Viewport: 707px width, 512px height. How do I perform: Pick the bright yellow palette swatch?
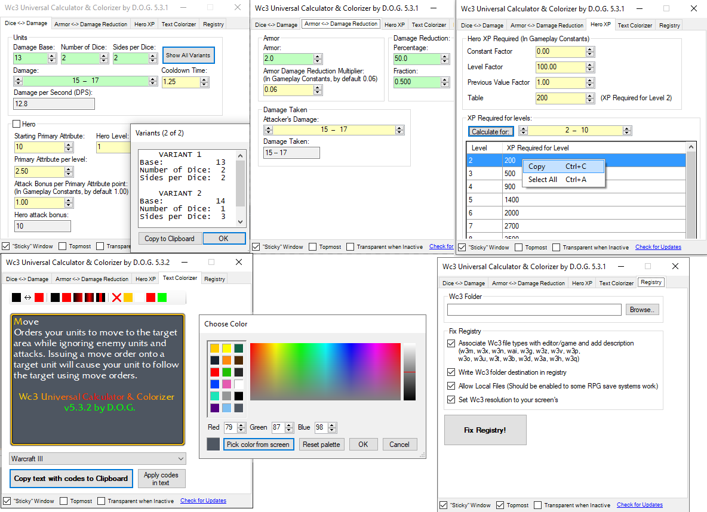click(226, 348)
